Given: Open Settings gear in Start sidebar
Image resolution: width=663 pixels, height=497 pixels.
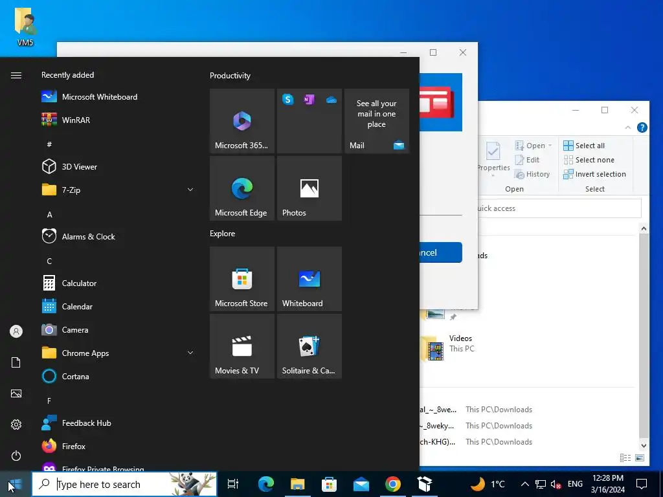Looking at the screenshot, I should coord(16,425).
